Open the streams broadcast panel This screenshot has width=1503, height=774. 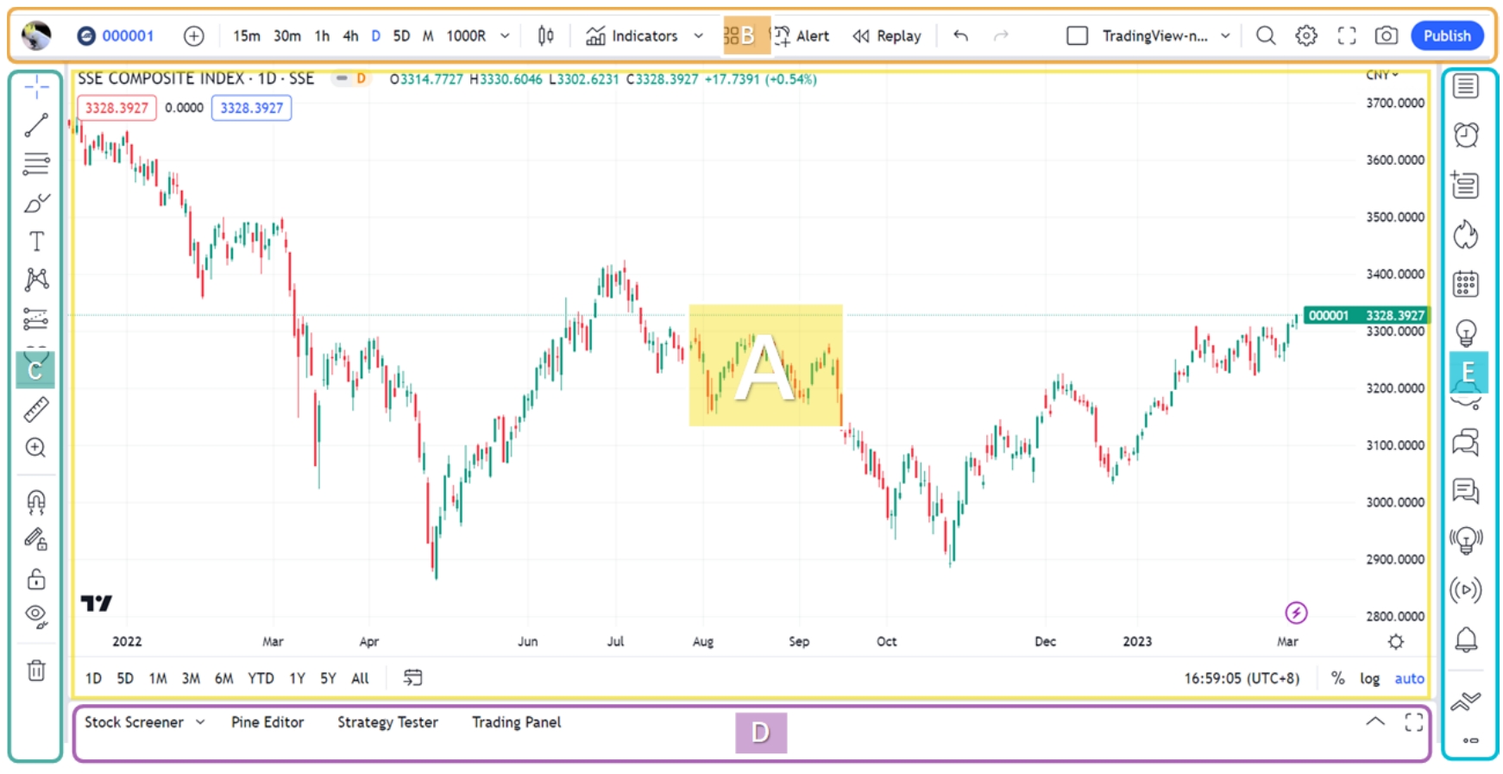[1465, 590]
